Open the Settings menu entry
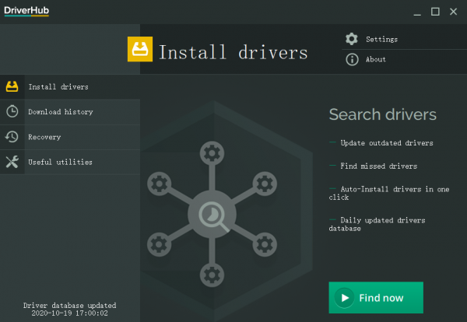The width and height of the screenshot is (467, 322). click(381, 39)
